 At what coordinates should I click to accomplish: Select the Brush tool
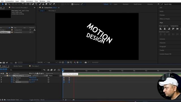(40, 4)
